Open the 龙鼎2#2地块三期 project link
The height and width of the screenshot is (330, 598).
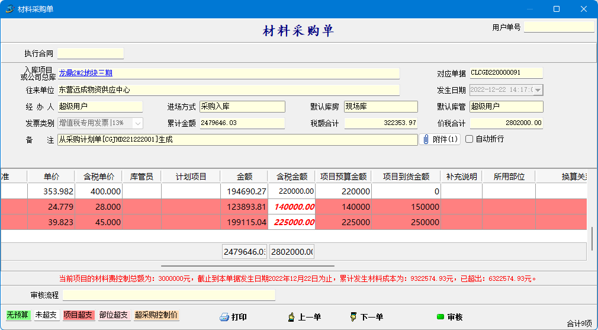tap(86, 73)
